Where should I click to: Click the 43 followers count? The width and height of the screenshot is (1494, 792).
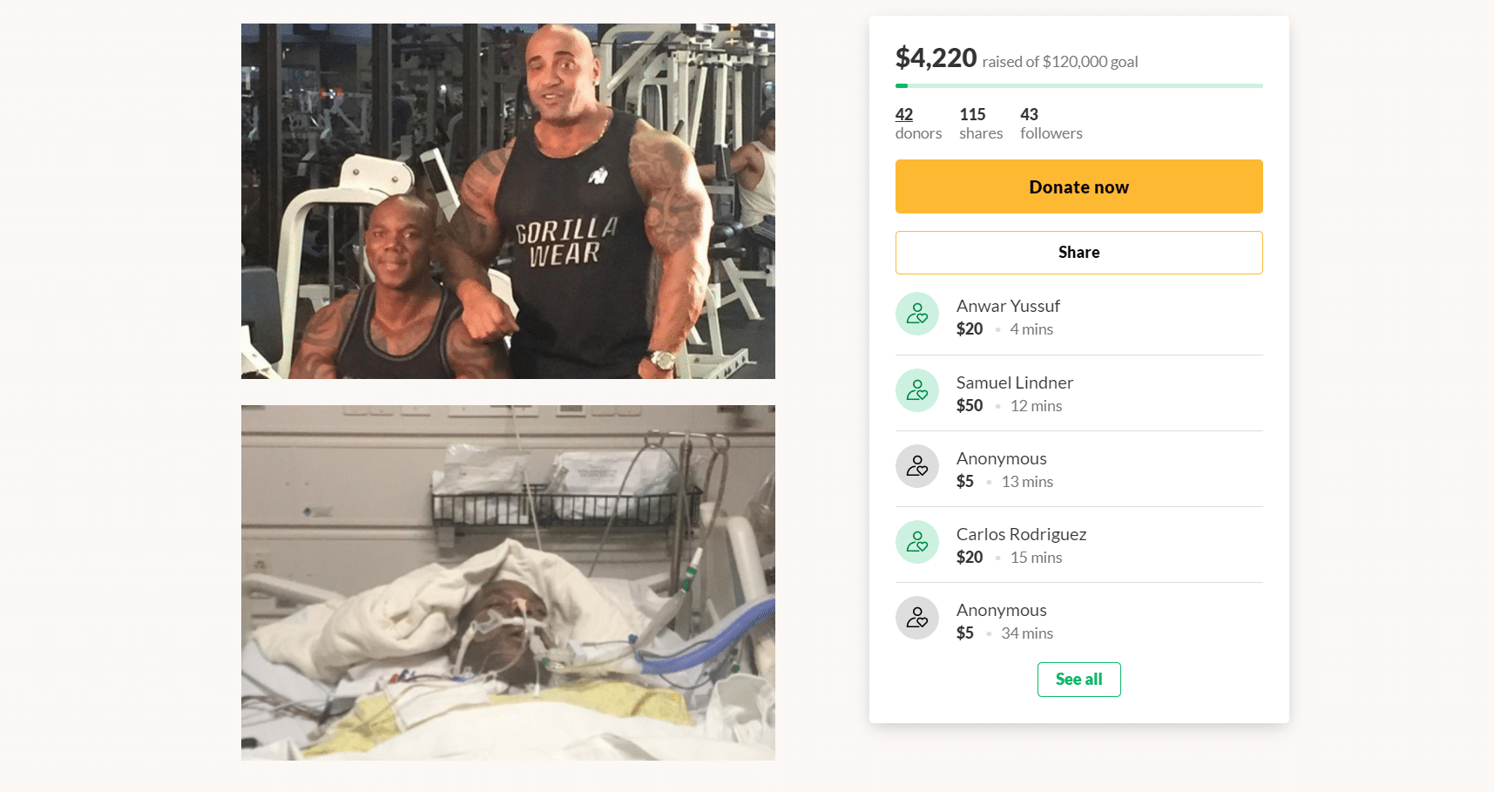click(x=1051, y=124)
